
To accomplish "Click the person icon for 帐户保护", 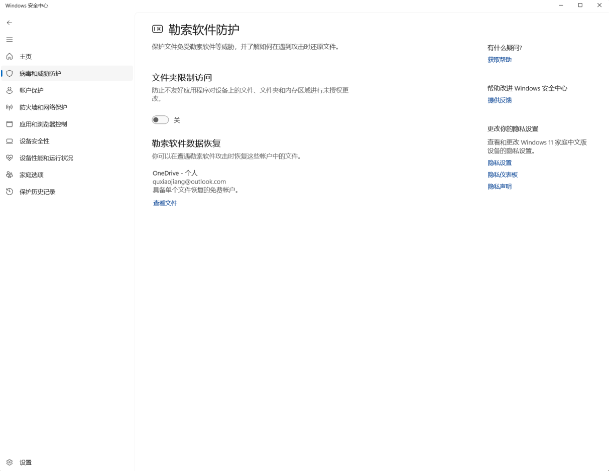I will pos(10,90).
